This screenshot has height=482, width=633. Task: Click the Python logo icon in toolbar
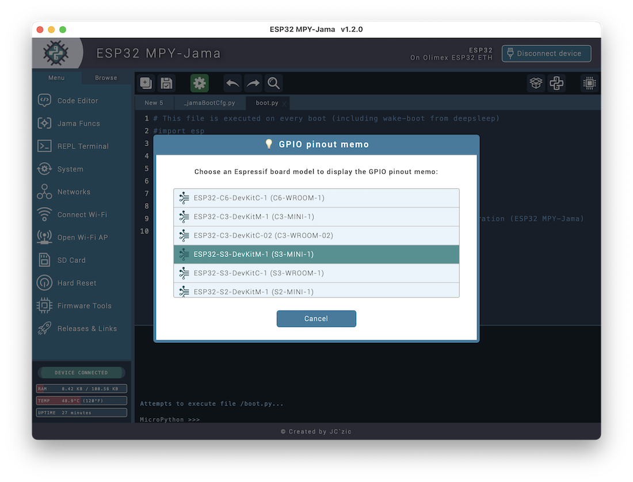tap(556, 83)
